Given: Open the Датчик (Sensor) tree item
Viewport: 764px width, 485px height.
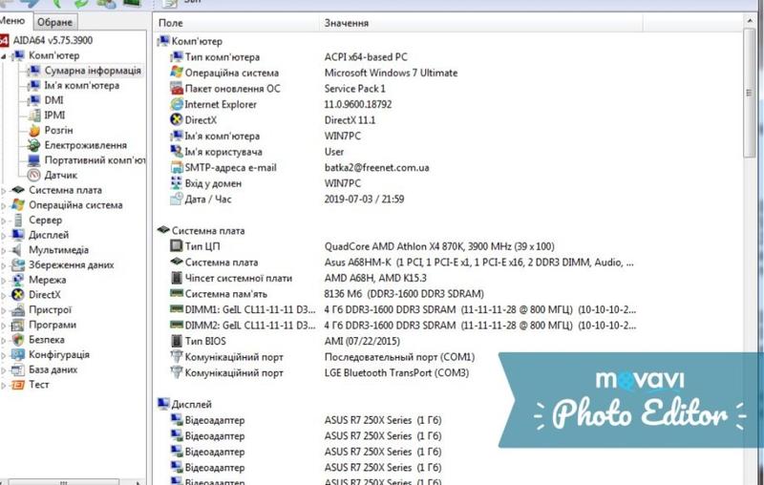Looking at the screenshot, I should coord(60,175).
